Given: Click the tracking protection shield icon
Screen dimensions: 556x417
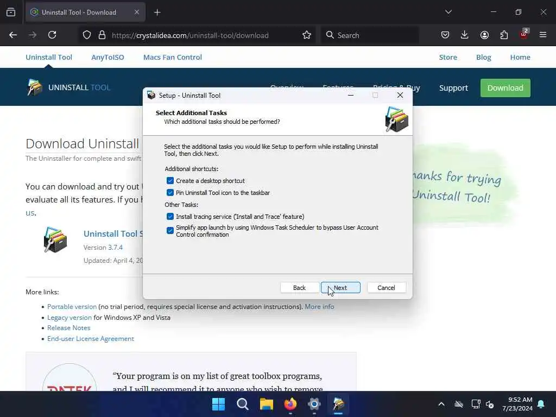Looking at the screenshot, I should pyautogui.click(x=87, y=35).
